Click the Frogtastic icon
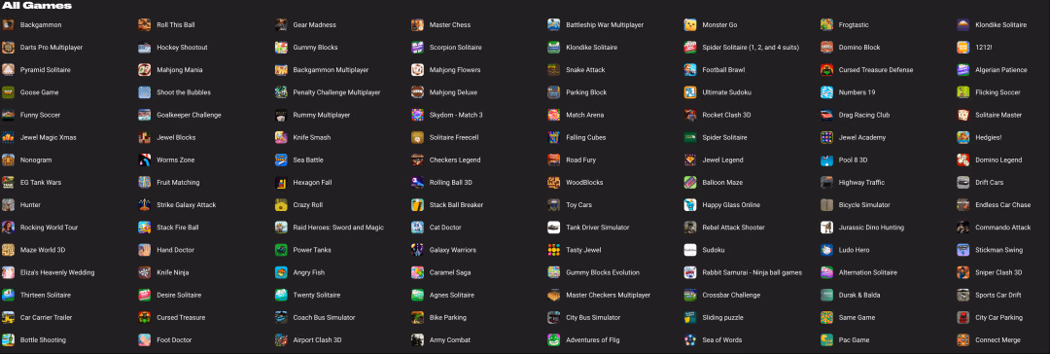The height and width of the screenshot is (354, 1050). tap(827, 25)
